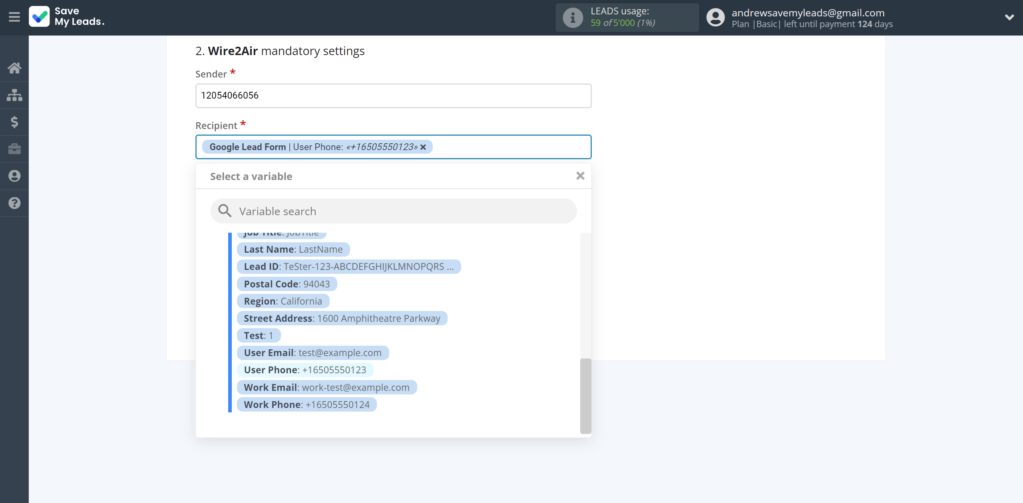Image resolution: width=1023 pixels, height=503 pixels.
Task: Select the Lead ID variable
Action: [349, 267]
